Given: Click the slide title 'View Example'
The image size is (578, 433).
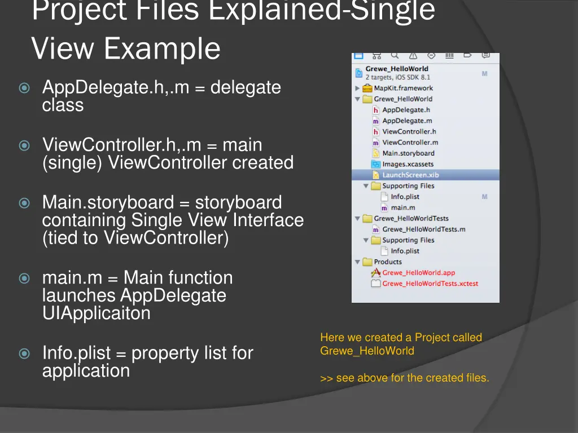Looking at the screenshot, I should pyautogui.click(x=126, y=48).
